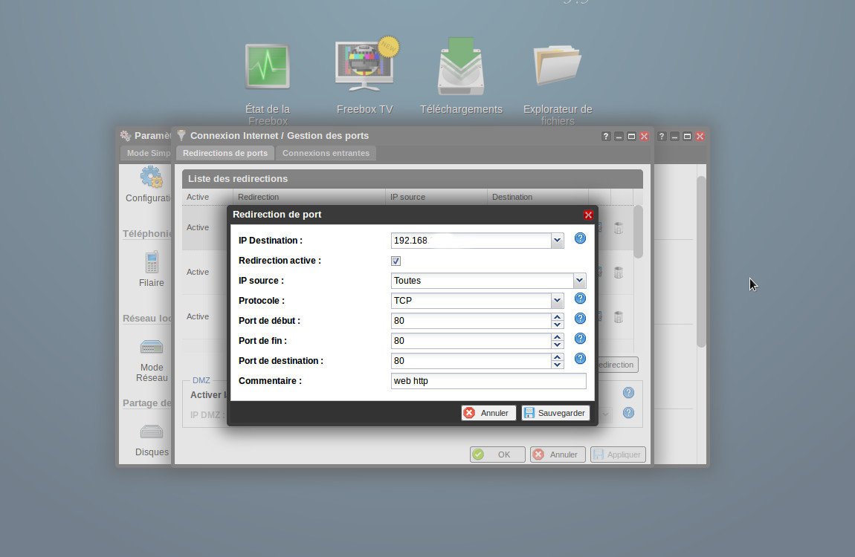Click the question mark in Paramètres window title bar

[662, 136]
